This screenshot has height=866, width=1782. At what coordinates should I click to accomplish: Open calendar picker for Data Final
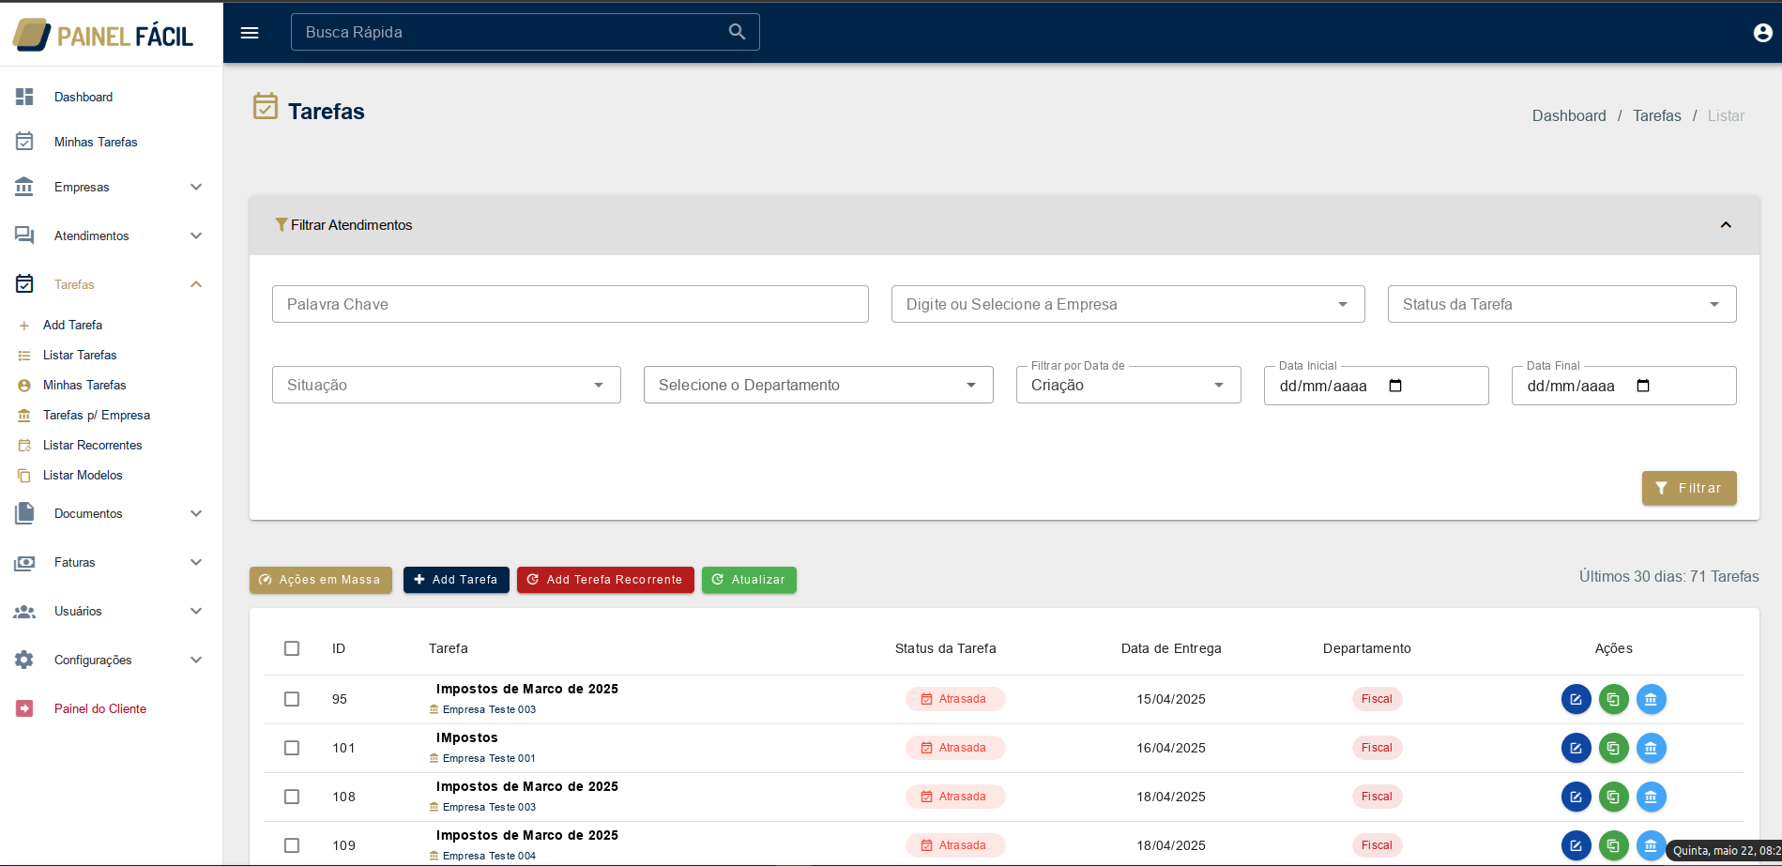[1643, 386]
